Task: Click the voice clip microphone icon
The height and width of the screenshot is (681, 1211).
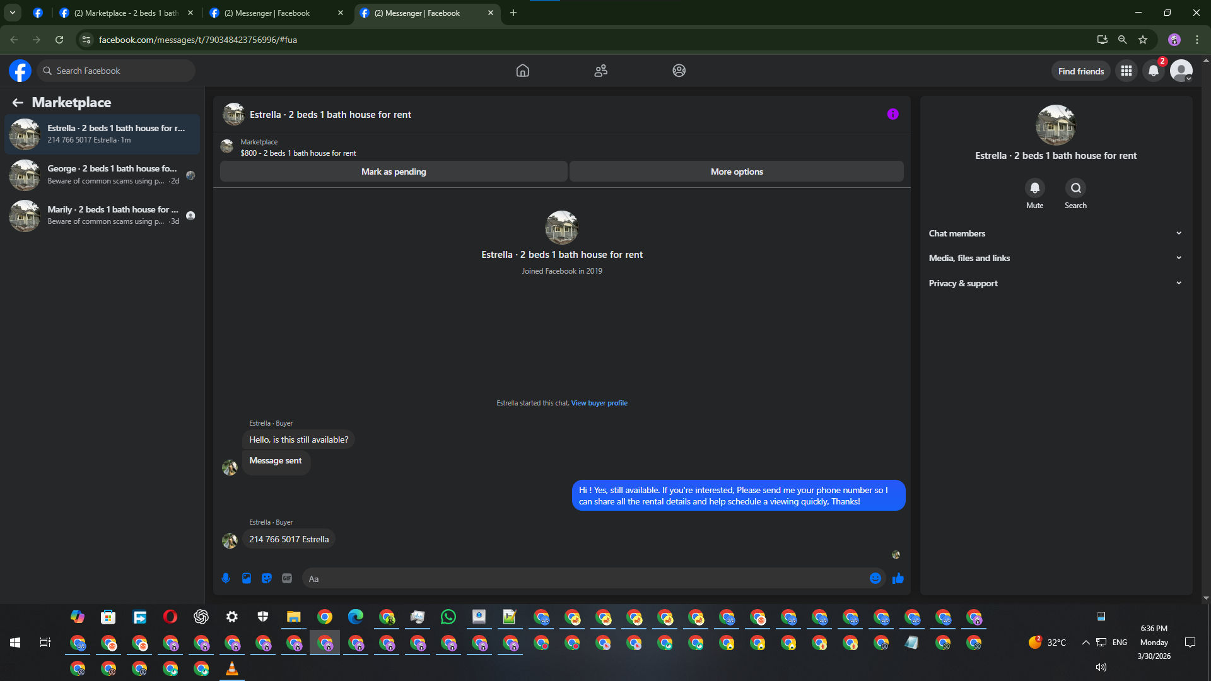Action: [x=226, y=578]
